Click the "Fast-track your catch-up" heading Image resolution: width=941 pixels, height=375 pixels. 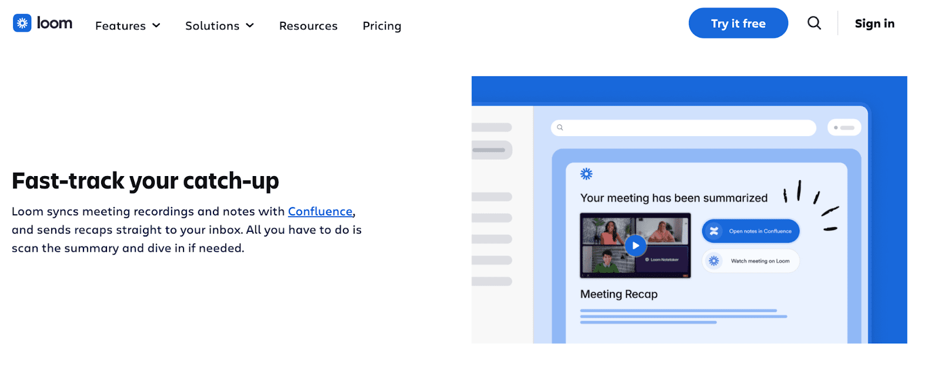click(x=145, y=181)
